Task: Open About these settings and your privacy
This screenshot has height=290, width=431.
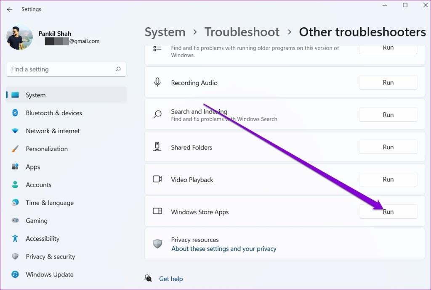Action: click(223, 249)
